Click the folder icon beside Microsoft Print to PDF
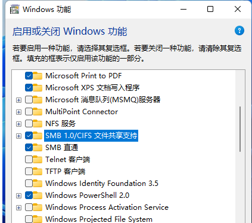The height and width of the screenshot is (223, 252). (x=38, y=76)
